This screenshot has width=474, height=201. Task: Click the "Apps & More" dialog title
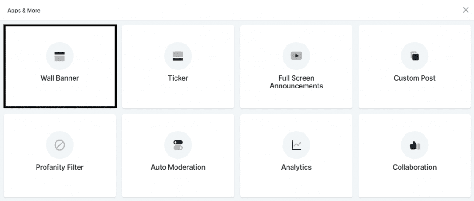pos(24,10)
